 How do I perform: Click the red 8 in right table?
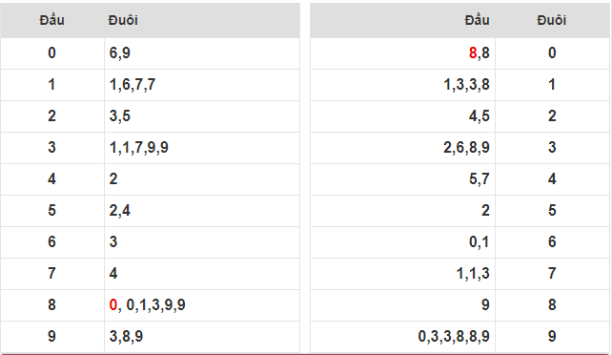coord(472,52)
